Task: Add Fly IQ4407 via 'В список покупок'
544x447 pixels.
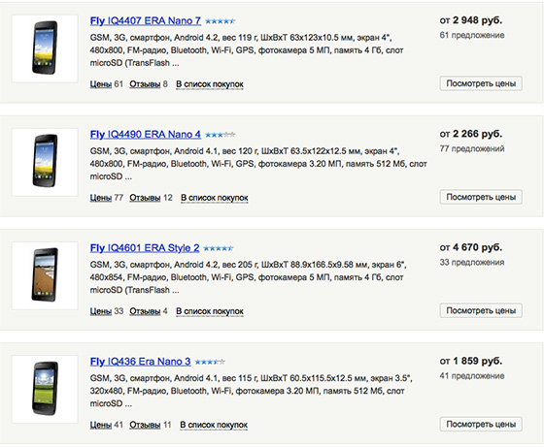Action: click(x=210, y=84)
